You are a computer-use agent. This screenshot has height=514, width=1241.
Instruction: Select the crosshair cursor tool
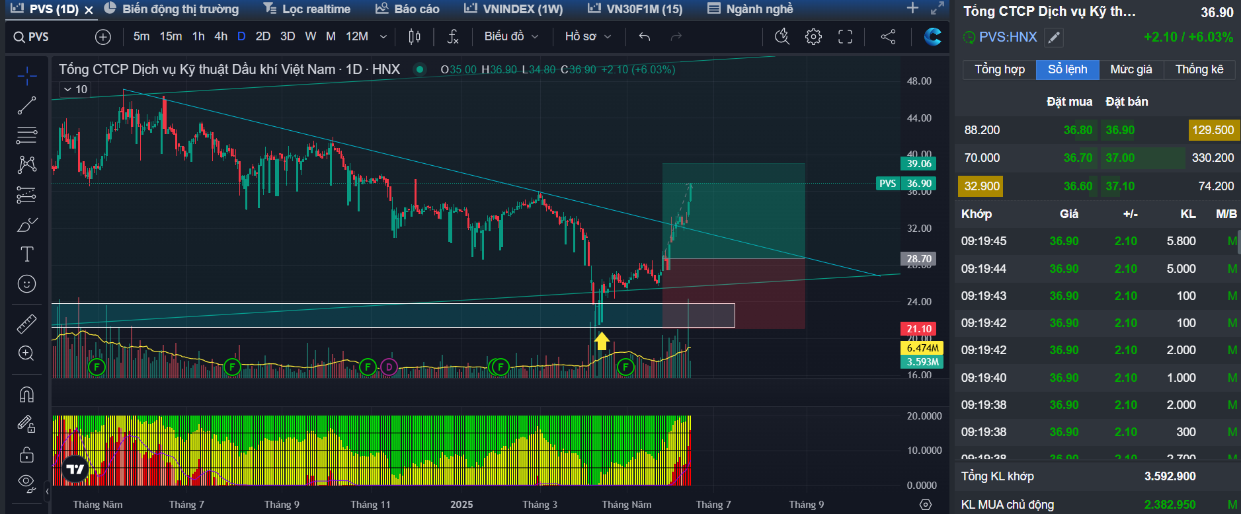(x=26, y=76)
